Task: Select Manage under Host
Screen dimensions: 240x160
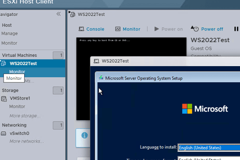Action: pyautogui.click(x=10, y=33)
